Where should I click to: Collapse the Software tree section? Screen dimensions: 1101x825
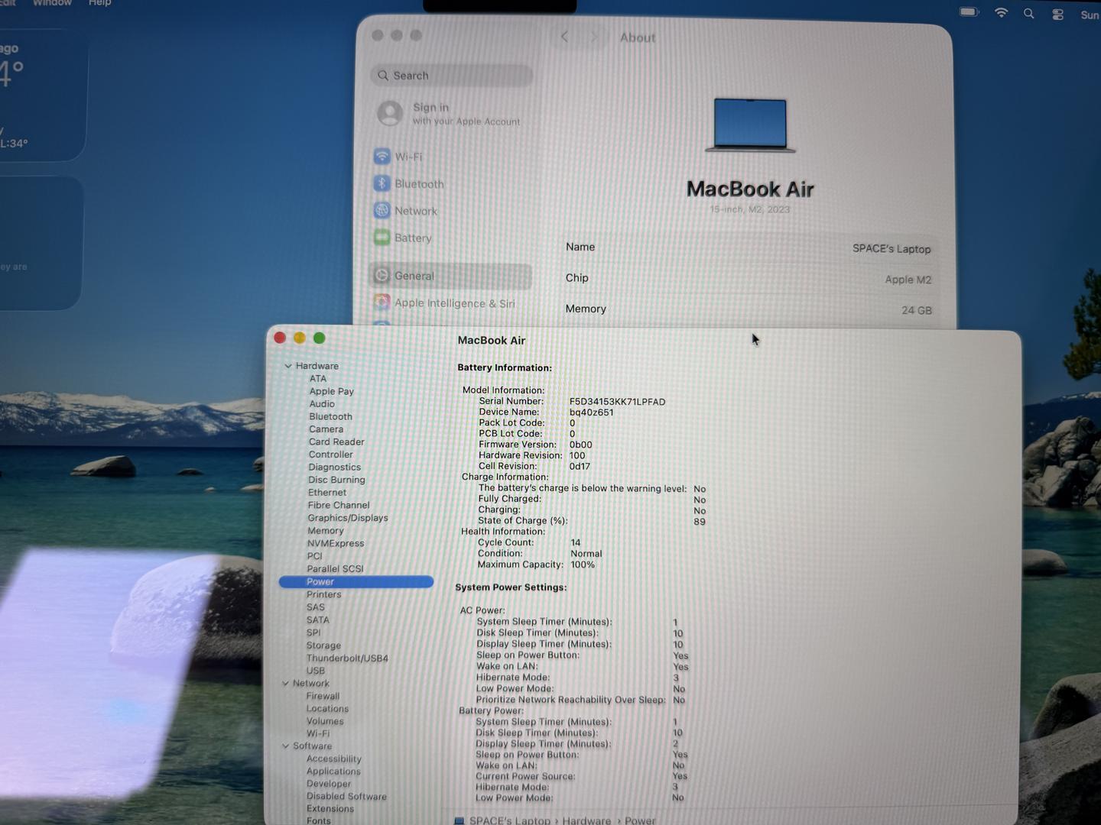pos(285,746)
